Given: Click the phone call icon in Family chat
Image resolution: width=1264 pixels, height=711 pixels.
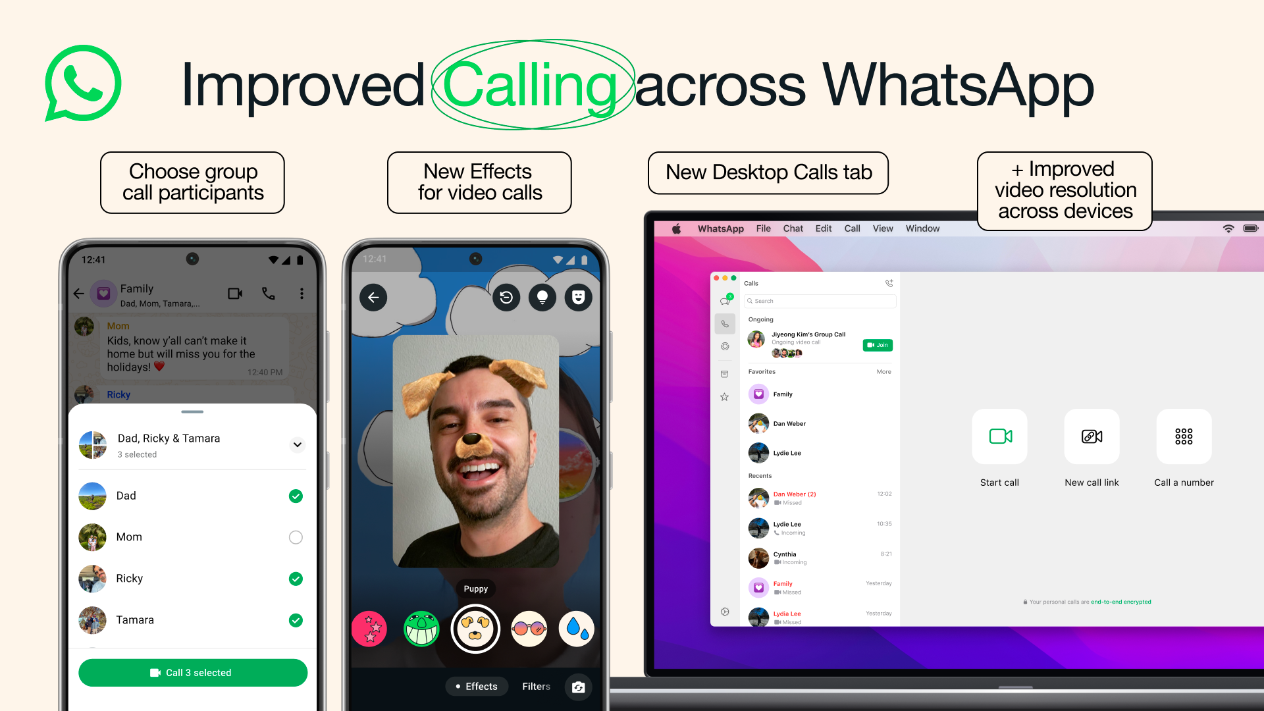Looking at the screenshot, I should pyautogui.click(x=267, y=292).
